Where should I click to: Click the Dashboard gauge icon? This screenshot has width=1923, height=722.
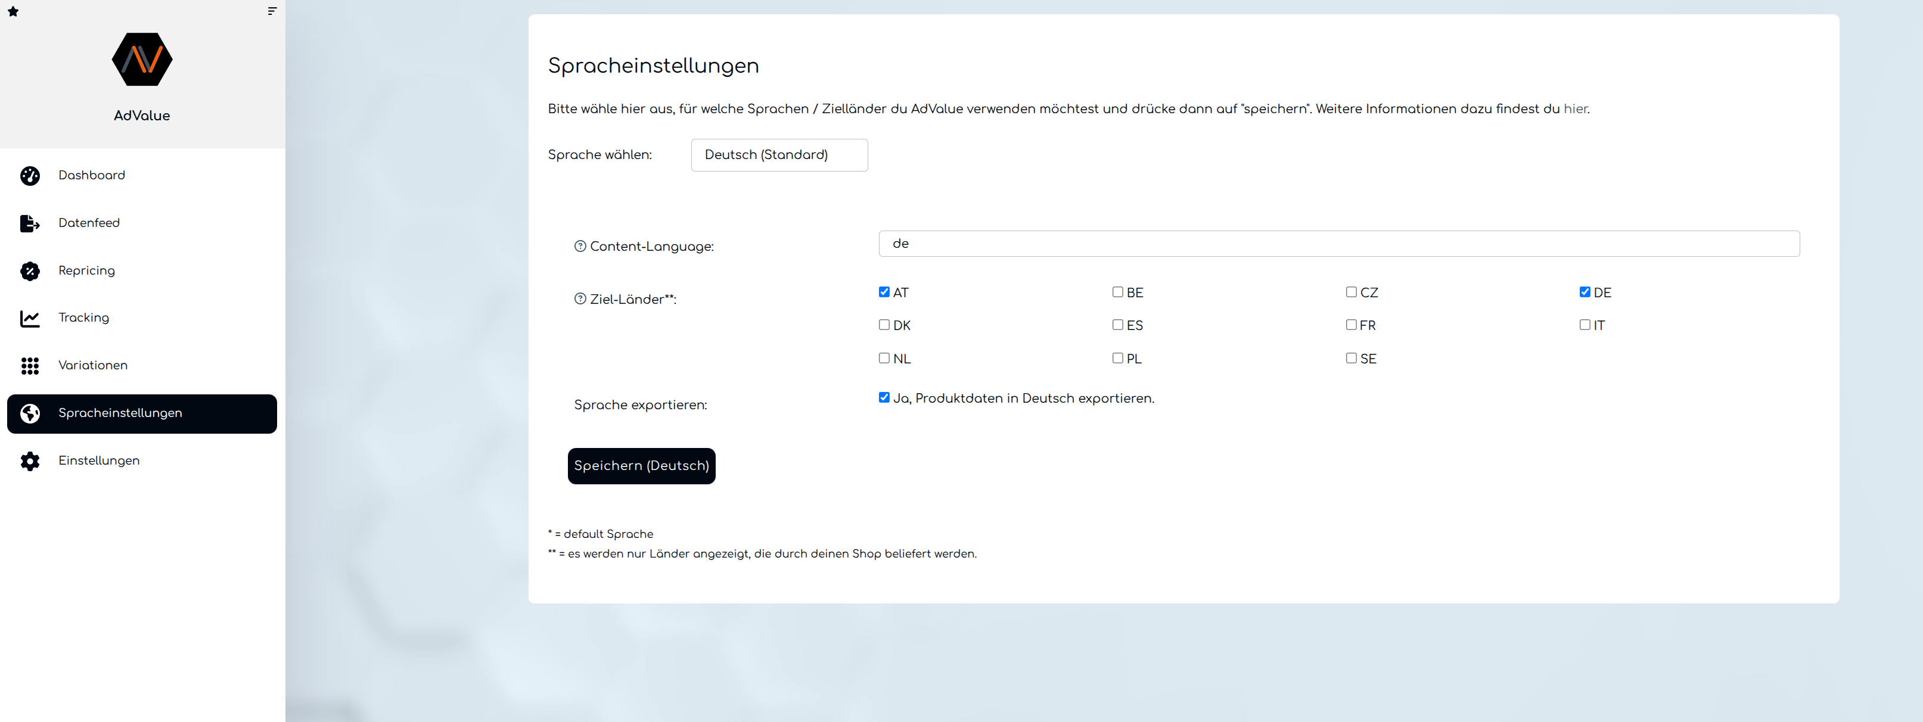tap(30, 176)
